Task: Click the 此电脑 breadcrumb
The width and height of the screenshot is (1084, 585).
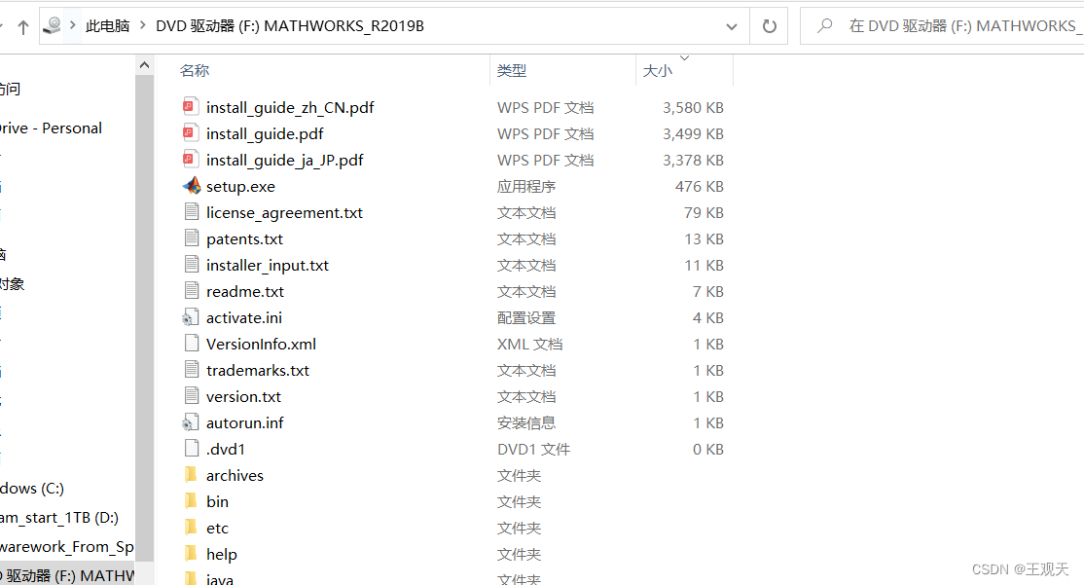Action: [107, 26]
